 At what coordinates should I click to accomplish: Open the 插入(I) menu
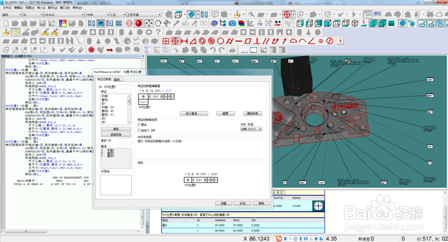coord(41,8)
